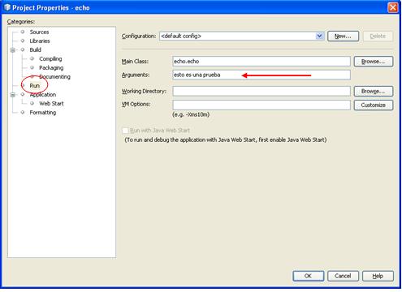Click the Compiling node bullet icon
The height and width of the screenshot is (292, 402).
[32, 58]
